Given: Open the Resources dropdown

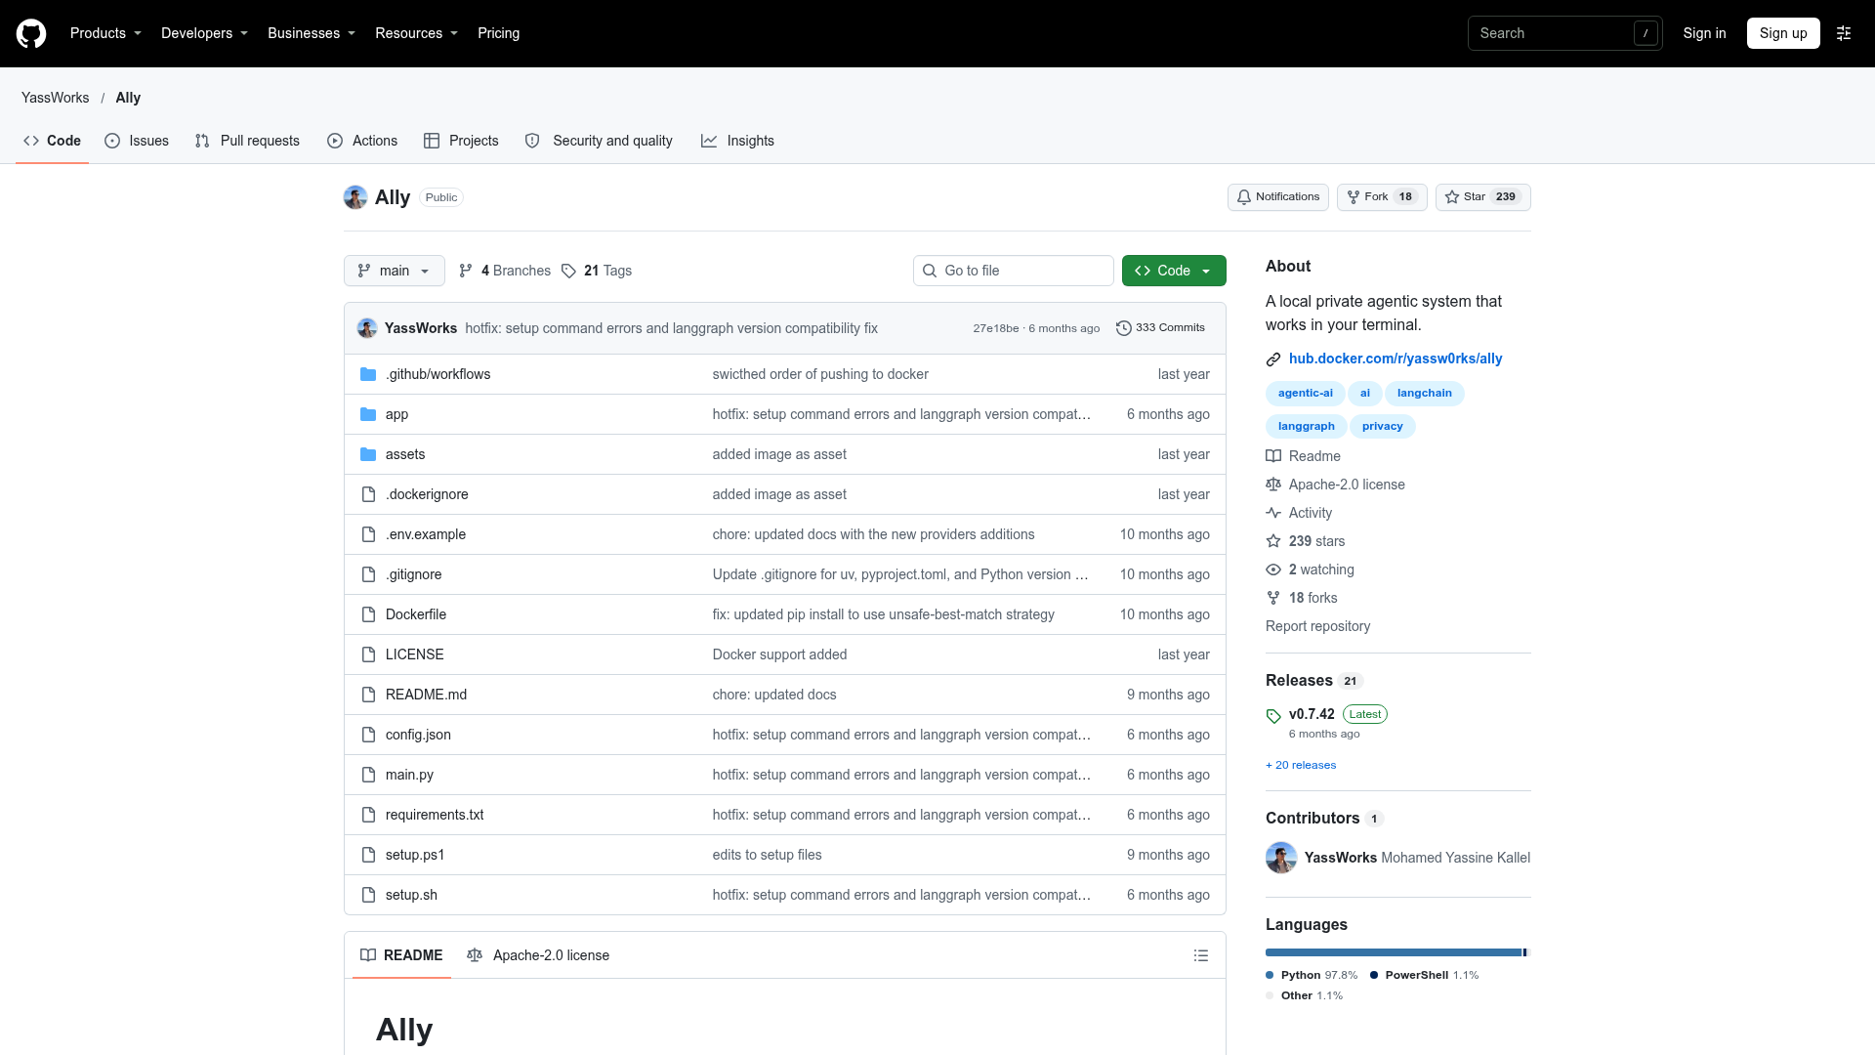Looking at the screenshot, I should (x=417, y=33).
